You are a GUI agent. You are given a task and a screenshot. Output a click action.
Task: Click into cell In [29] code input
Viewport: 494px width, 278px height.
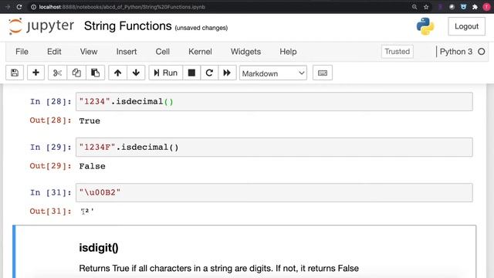tap(274, 147)
